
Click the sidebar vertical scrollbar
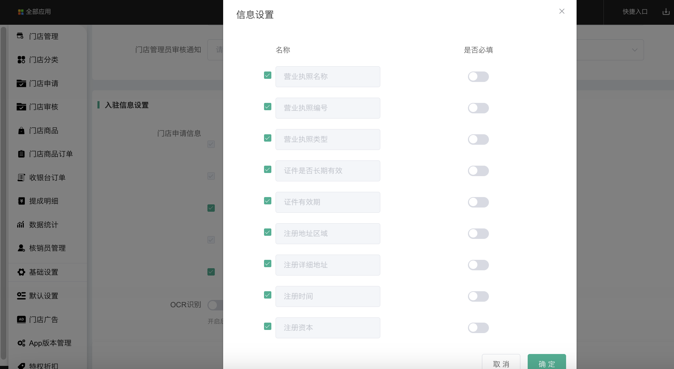pyautogui.click(x=3, y=193)
